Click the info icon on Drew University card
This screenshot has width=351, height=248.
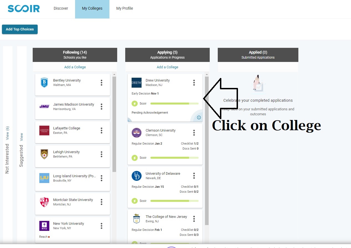pos(199,118)
